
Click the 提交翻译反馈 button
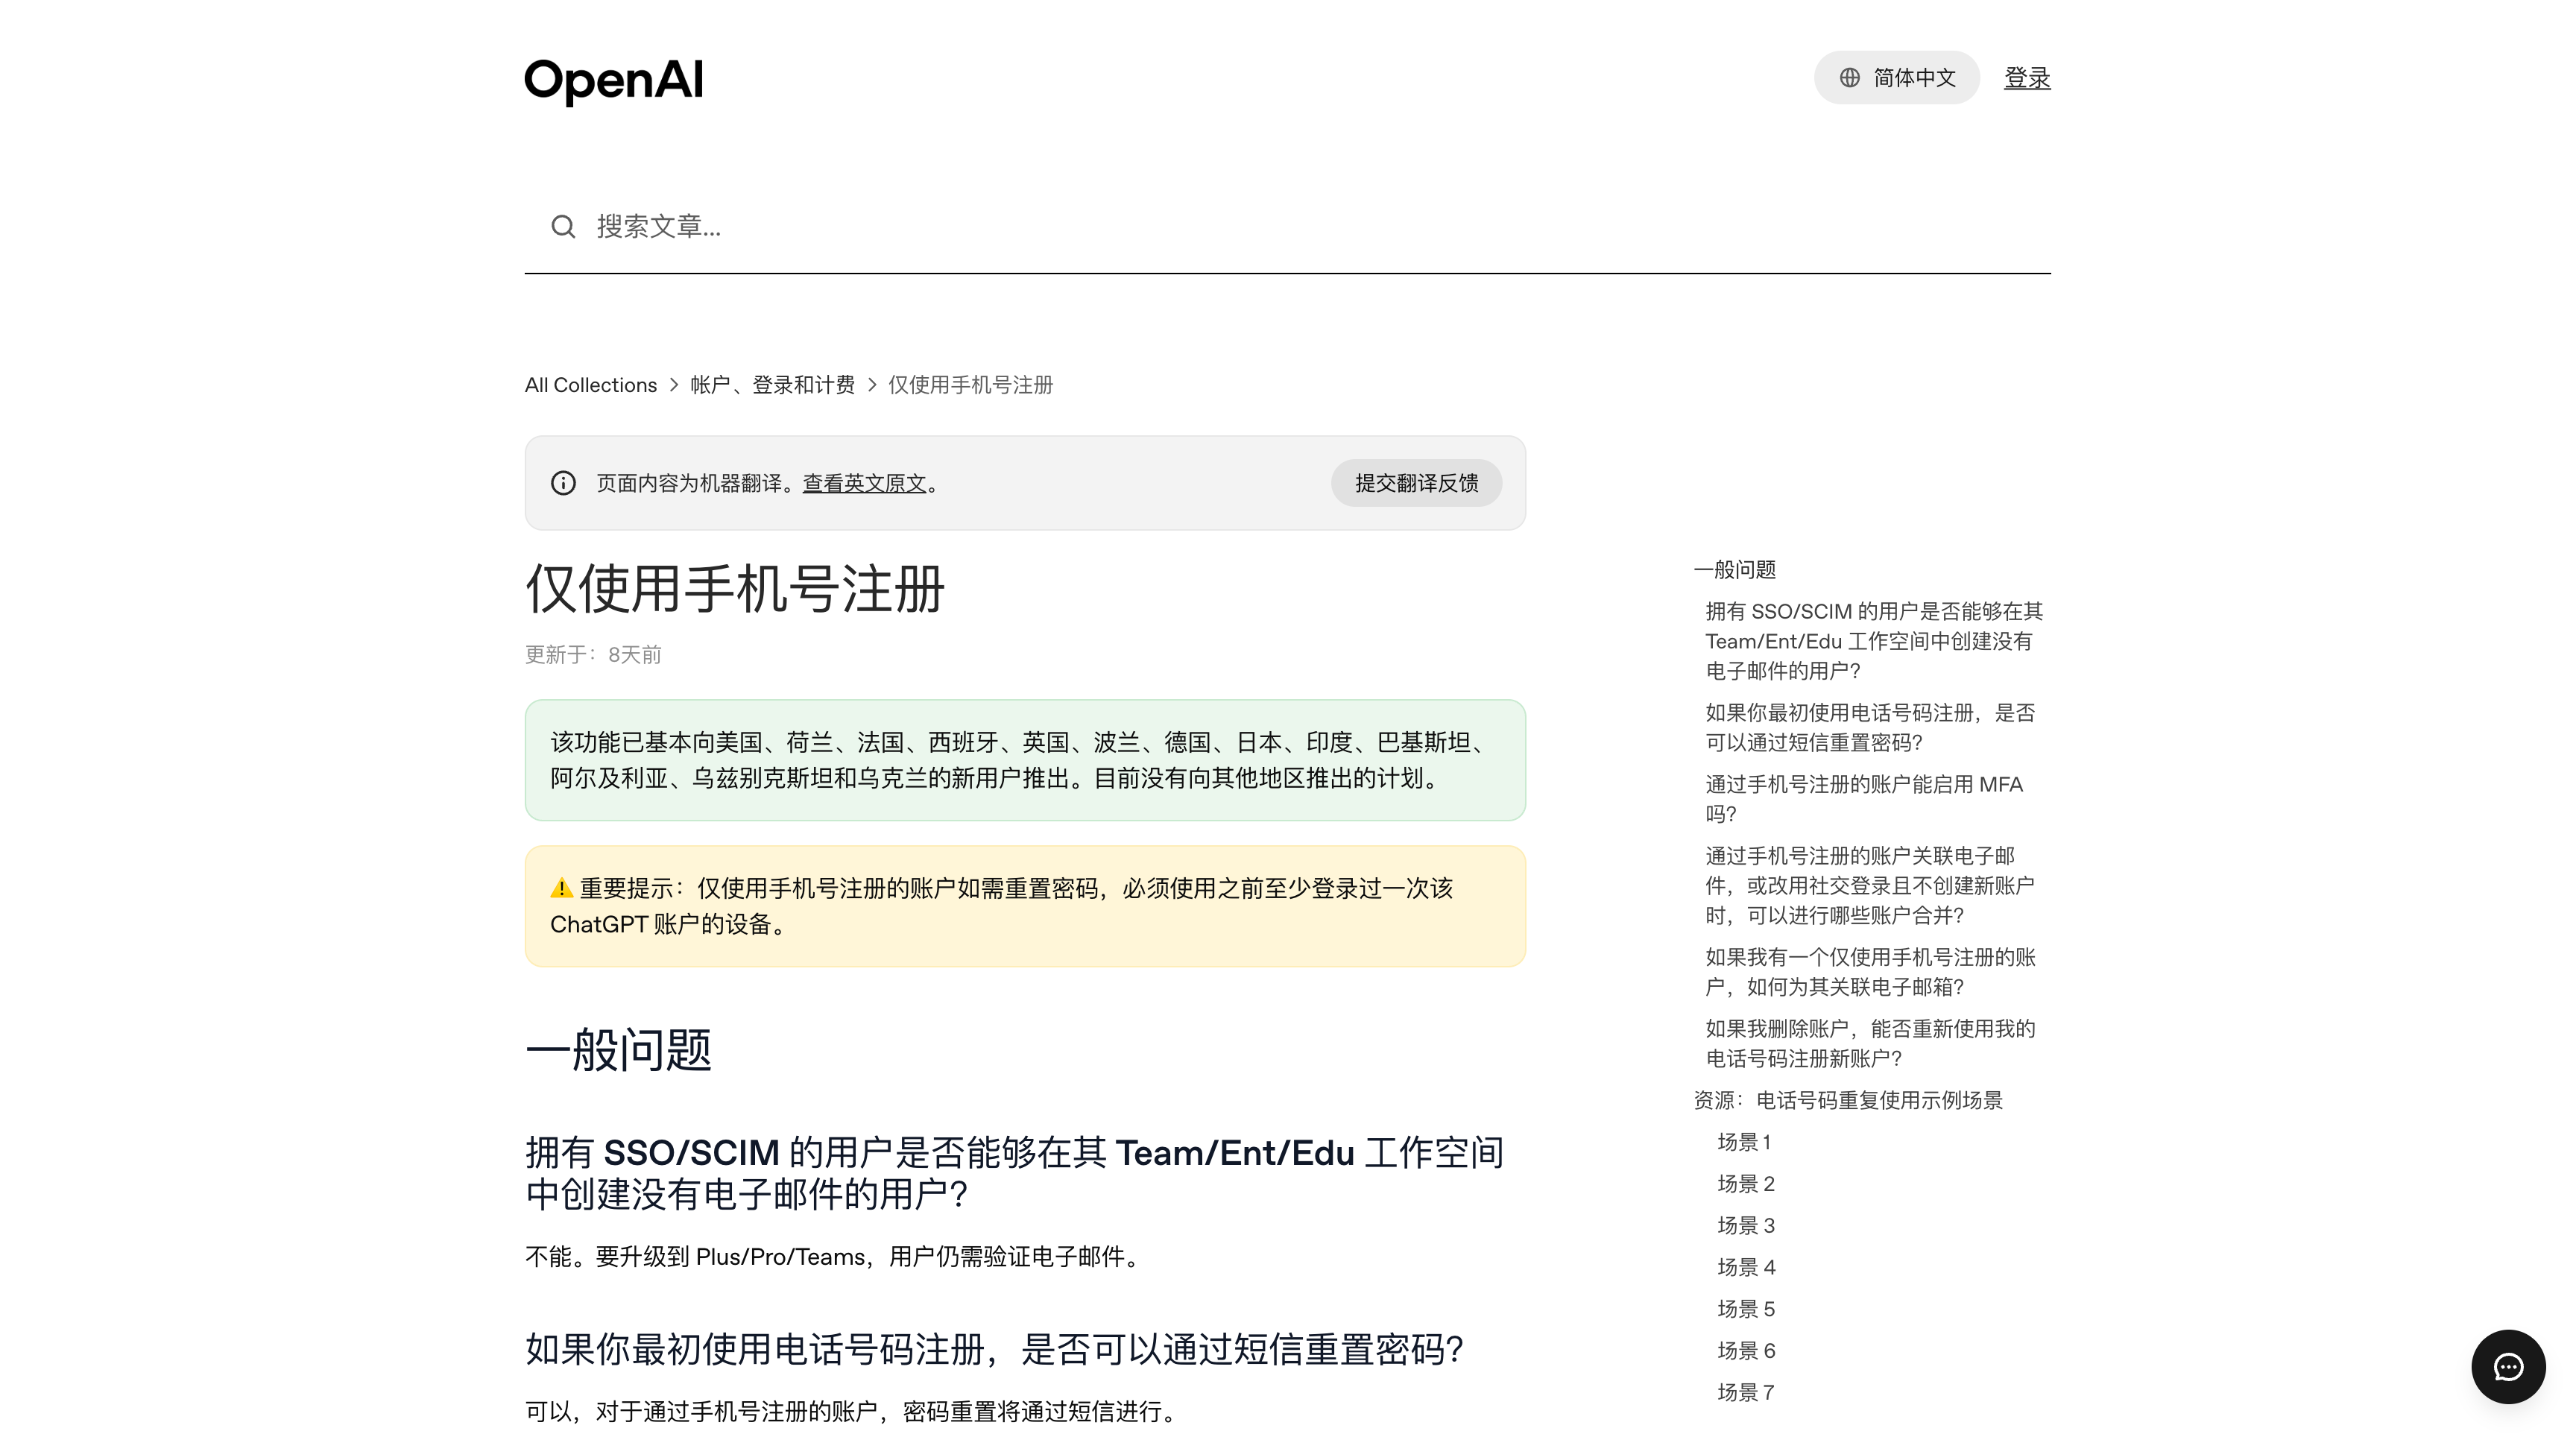(1416, 483)
